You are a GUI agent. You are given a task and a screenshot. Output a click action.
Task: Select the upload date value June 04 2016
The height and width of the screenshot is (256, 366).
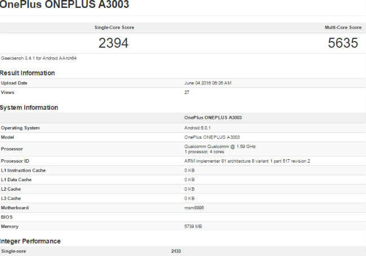208,83
